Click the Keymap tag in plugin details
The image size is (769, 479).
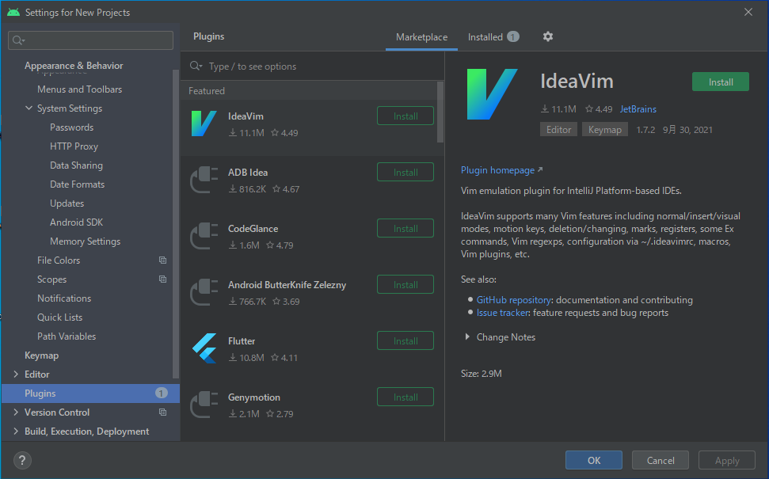click(605, 129)
